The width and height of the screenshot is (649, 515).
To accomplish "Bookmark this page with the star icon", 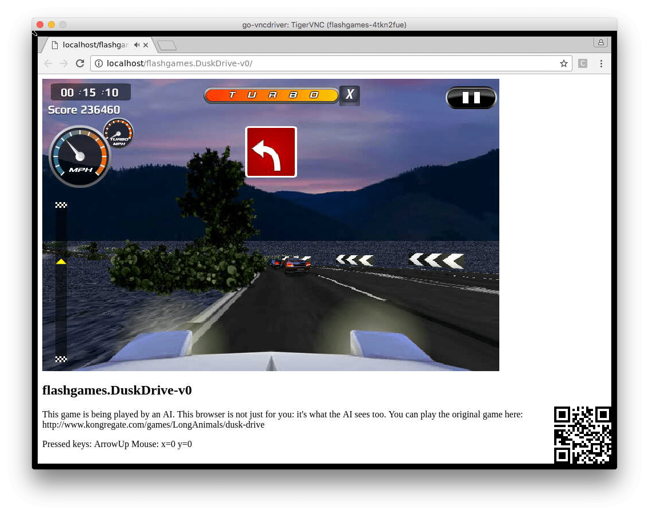I will [563, 63].
